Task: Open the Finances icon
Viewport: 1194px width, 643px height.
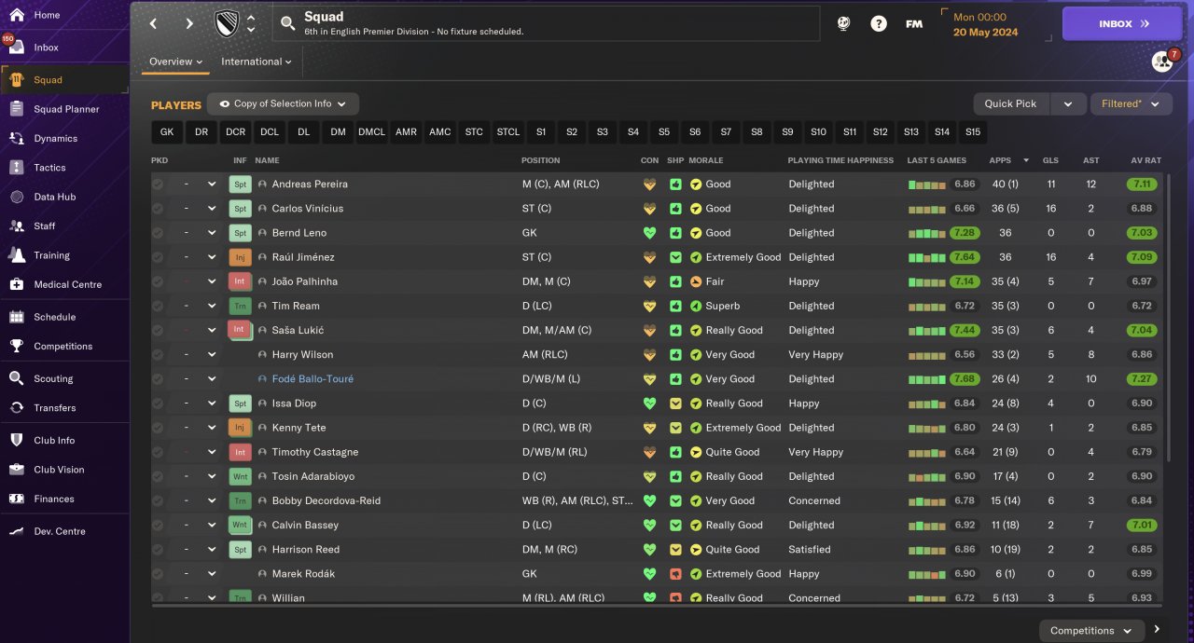Action: click(x=17, y=499)
